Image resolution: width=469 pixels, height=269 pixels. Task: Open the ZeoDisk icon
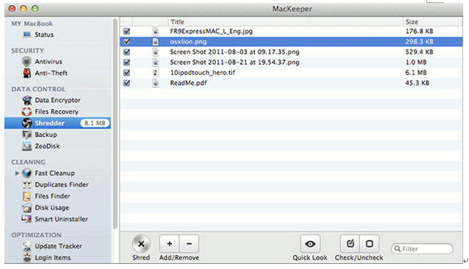26,146
